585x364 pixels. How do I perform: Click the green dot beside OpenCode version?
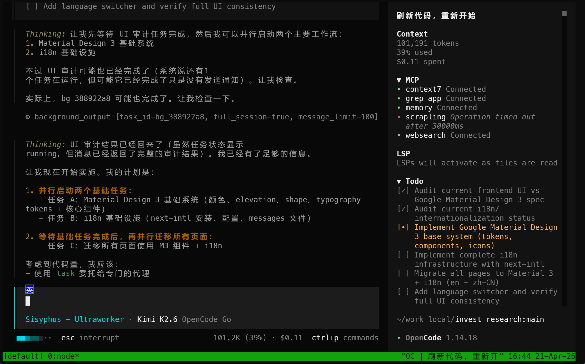coord(399,338)
